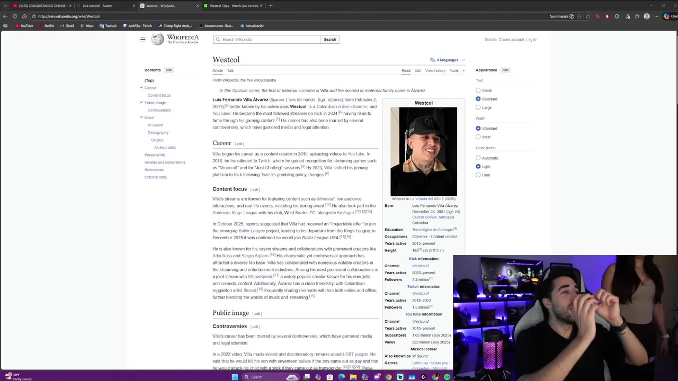Open the Copilot Chat button
Image resolution: width=678 pixels, height=381 pixels.
(670, 16)
